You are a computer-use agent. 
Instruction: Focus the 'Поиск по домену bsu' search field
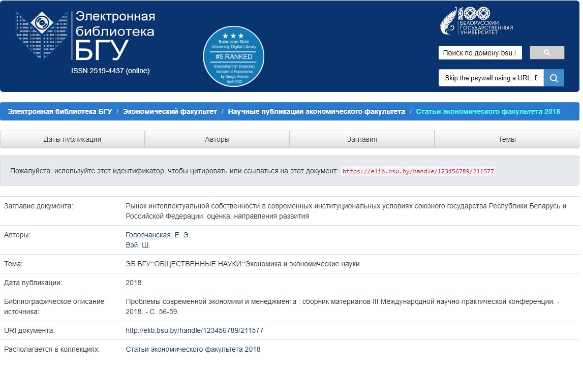tap(480, 53)
